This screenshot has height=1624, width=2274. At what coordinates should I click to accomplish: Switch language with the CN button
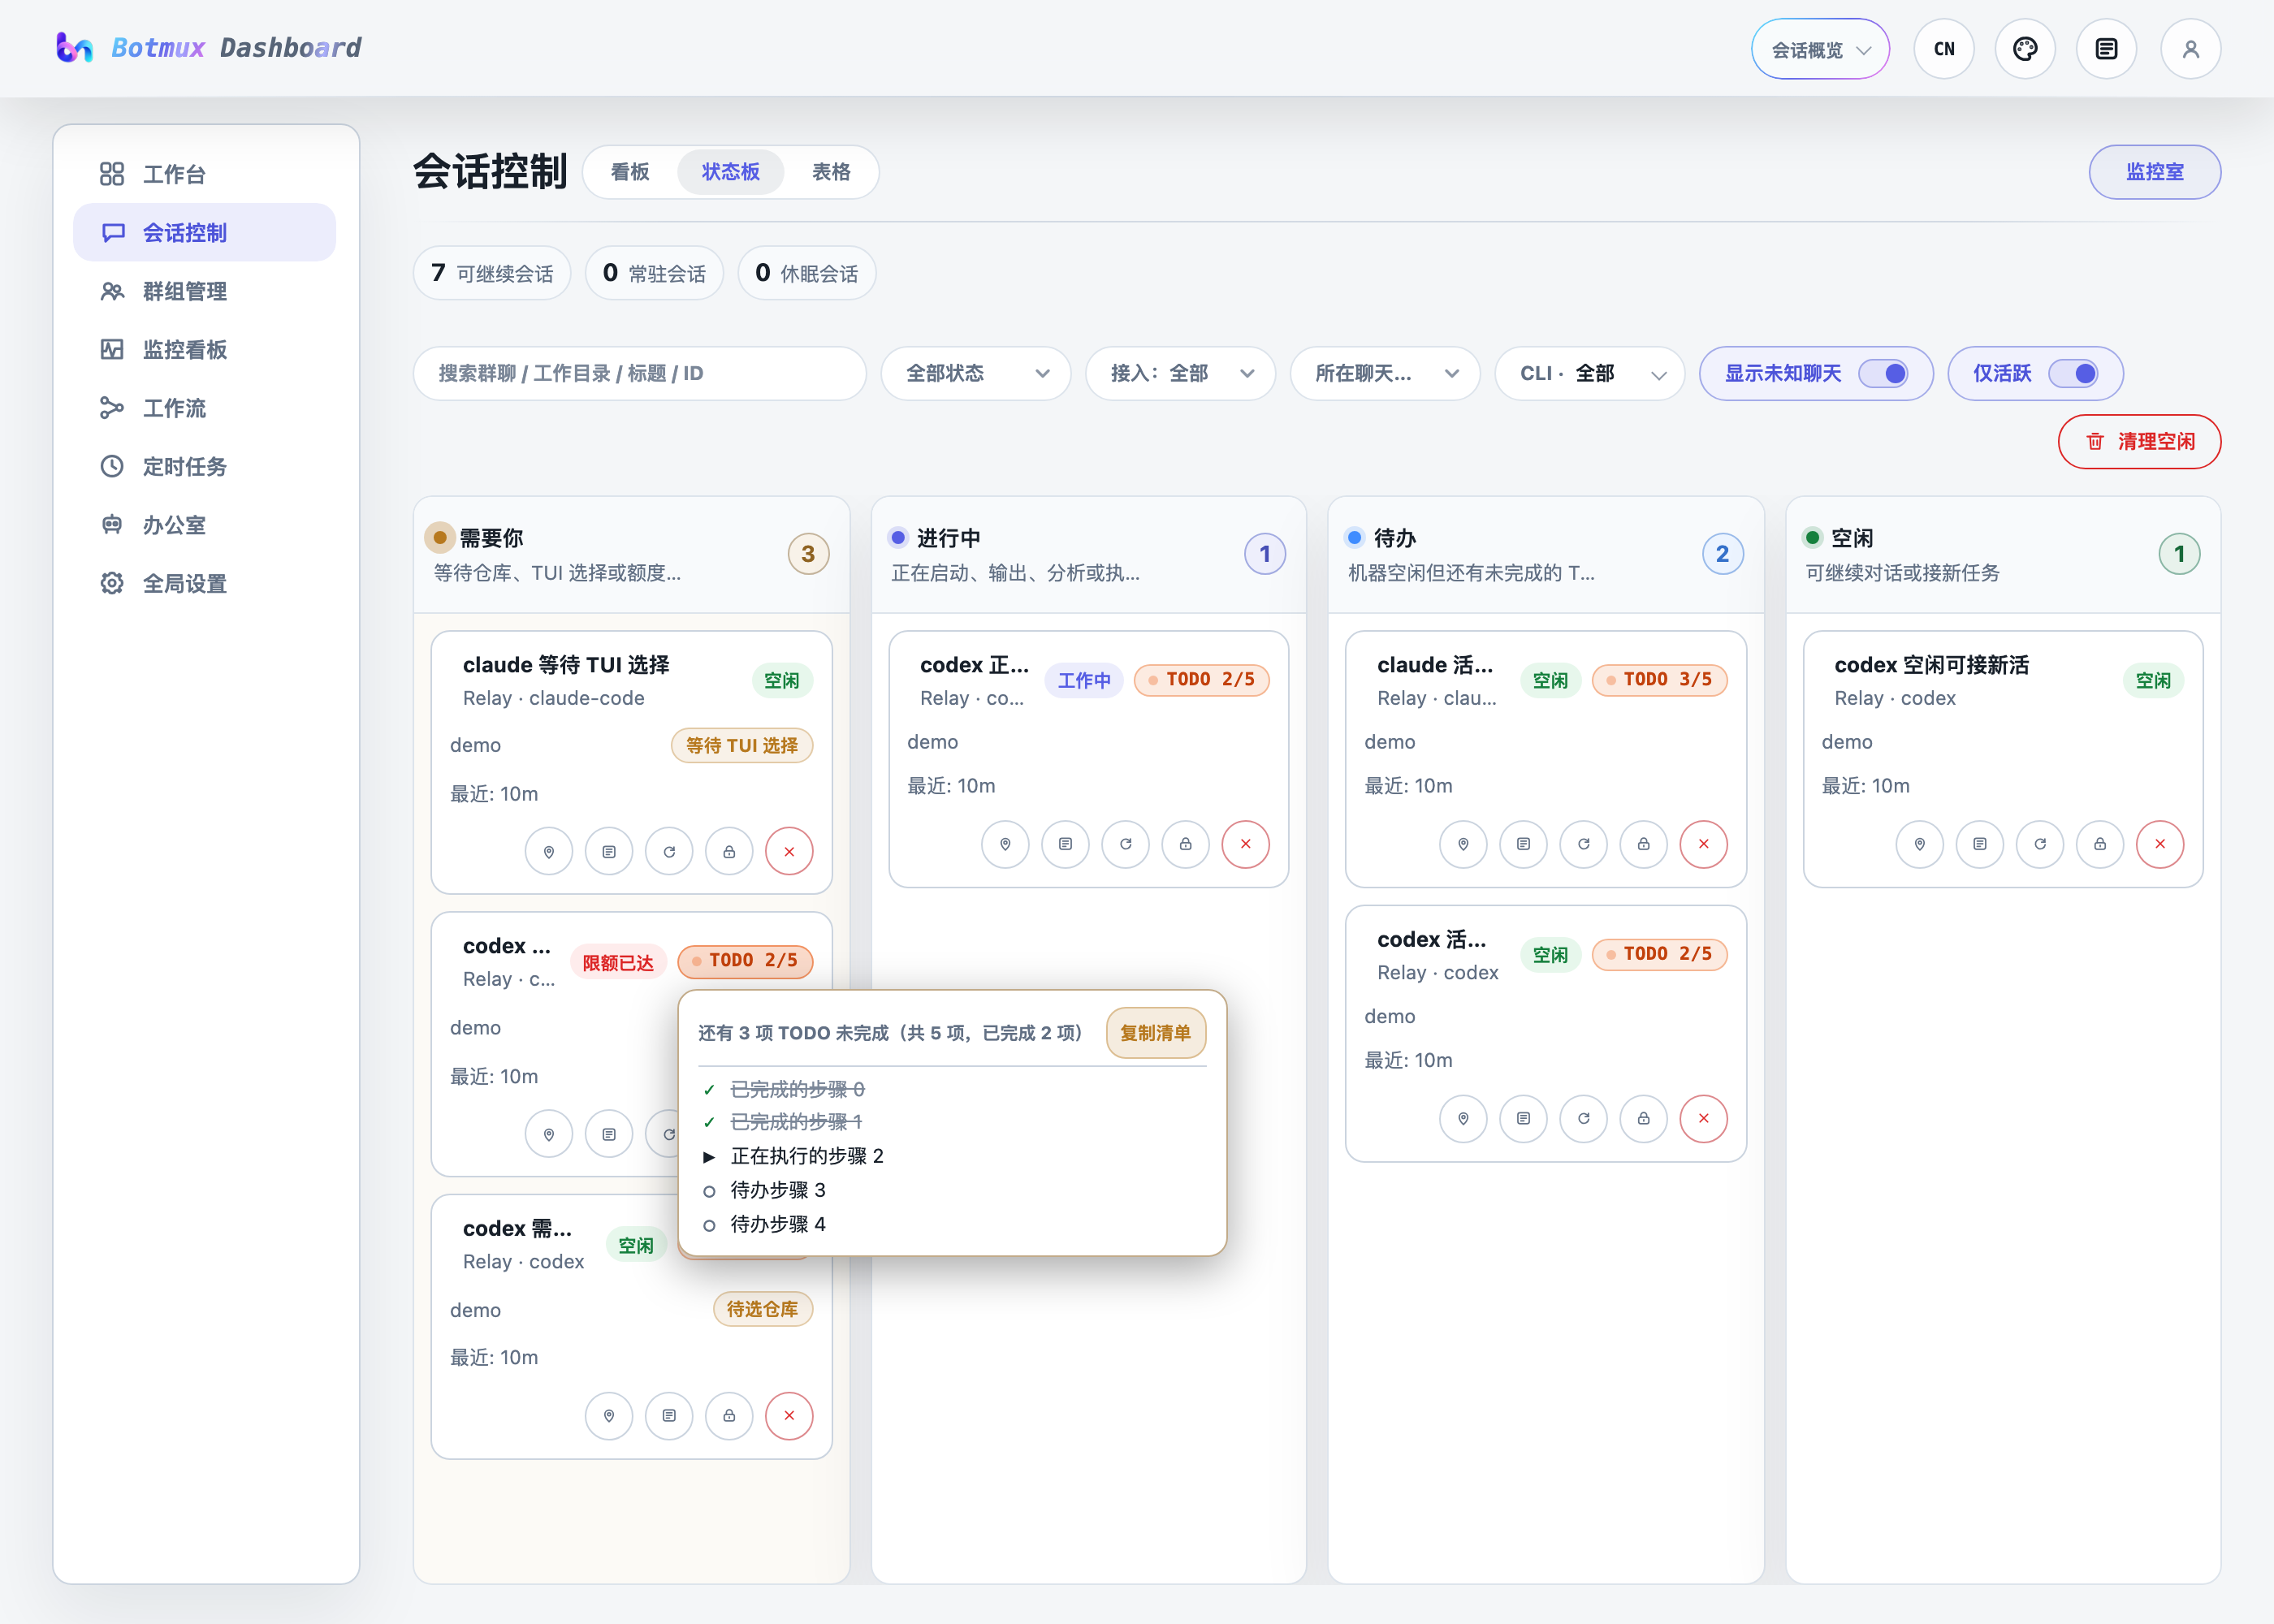coord(1943,49)
